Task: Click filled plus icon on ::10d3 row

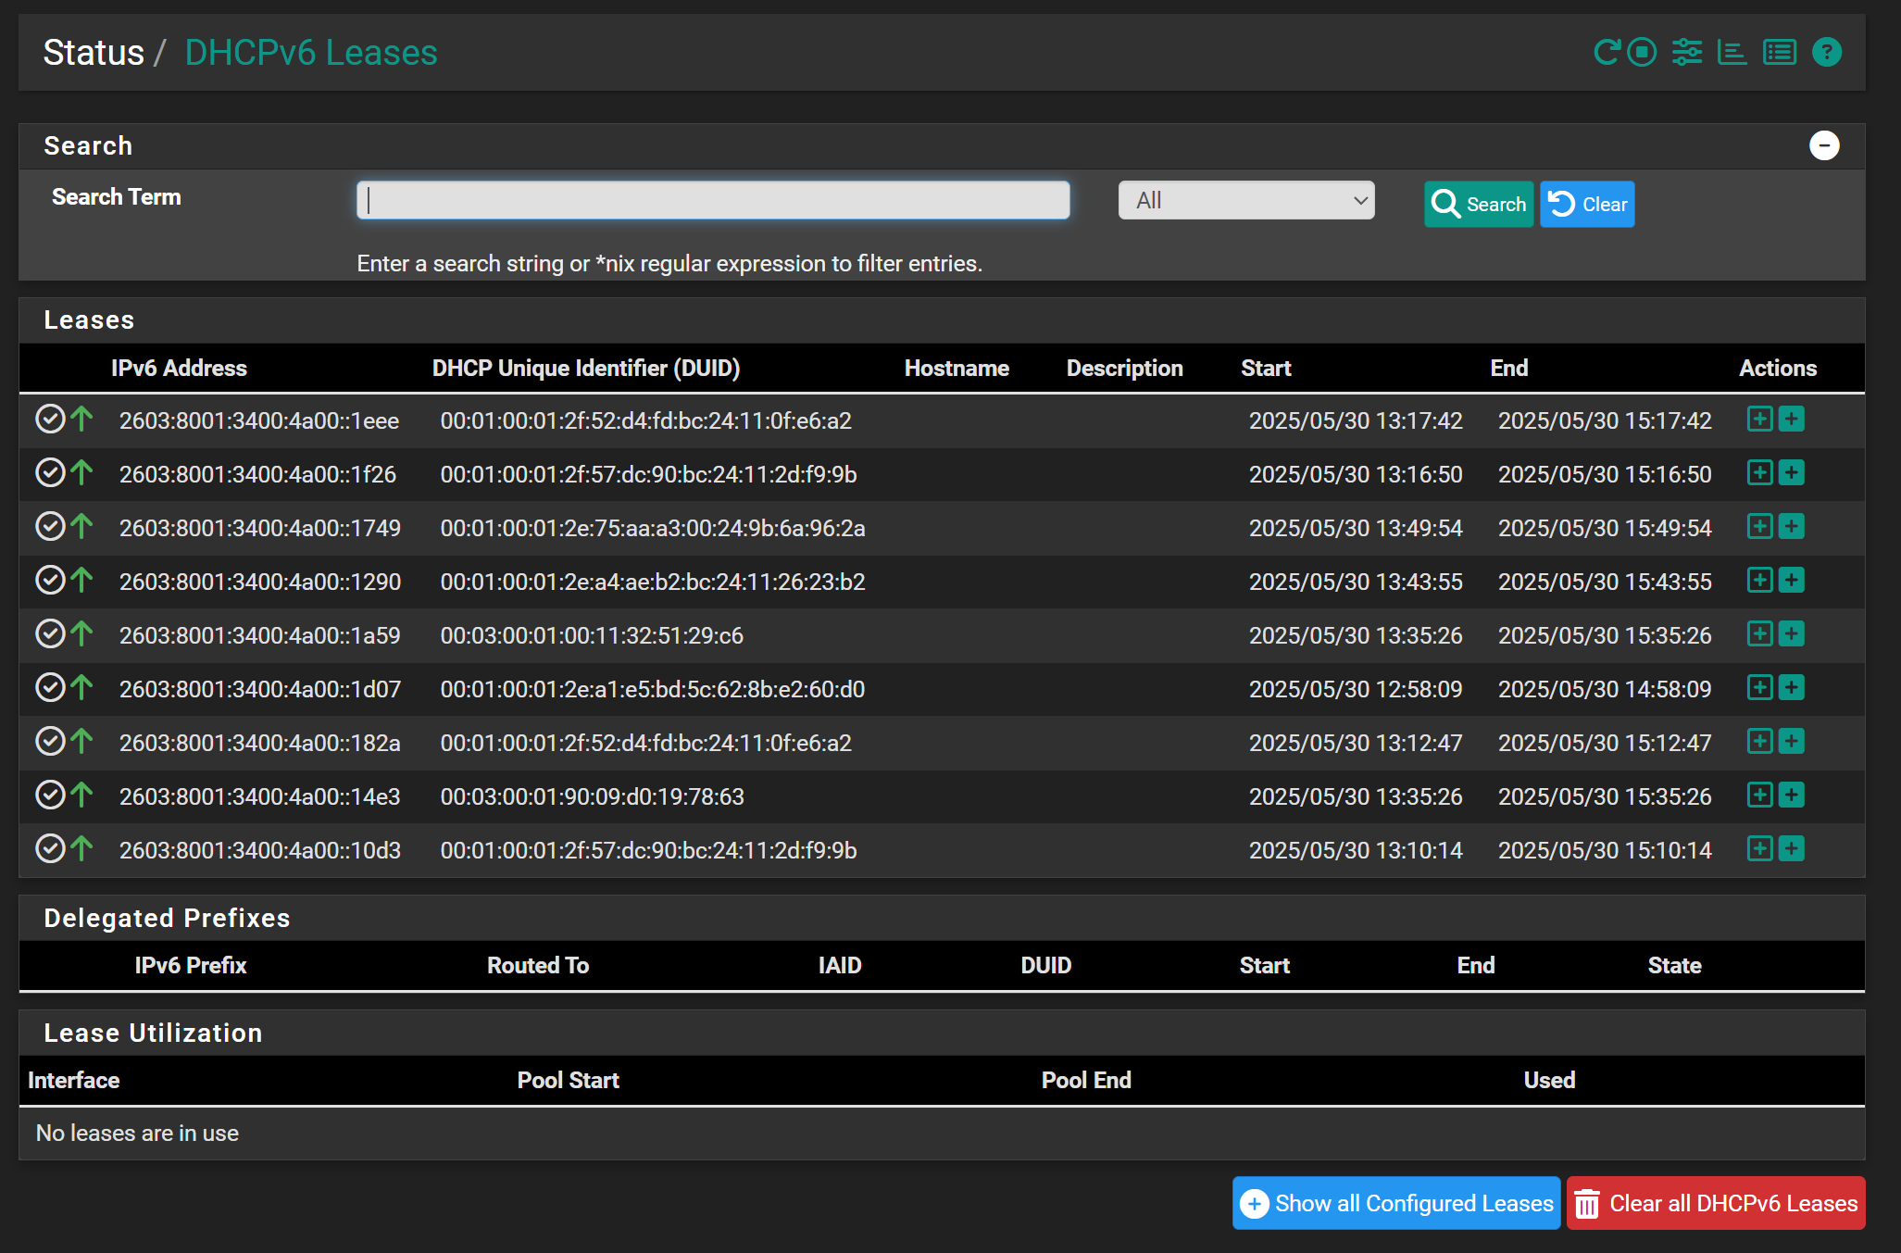Action: pos(1792,848)
